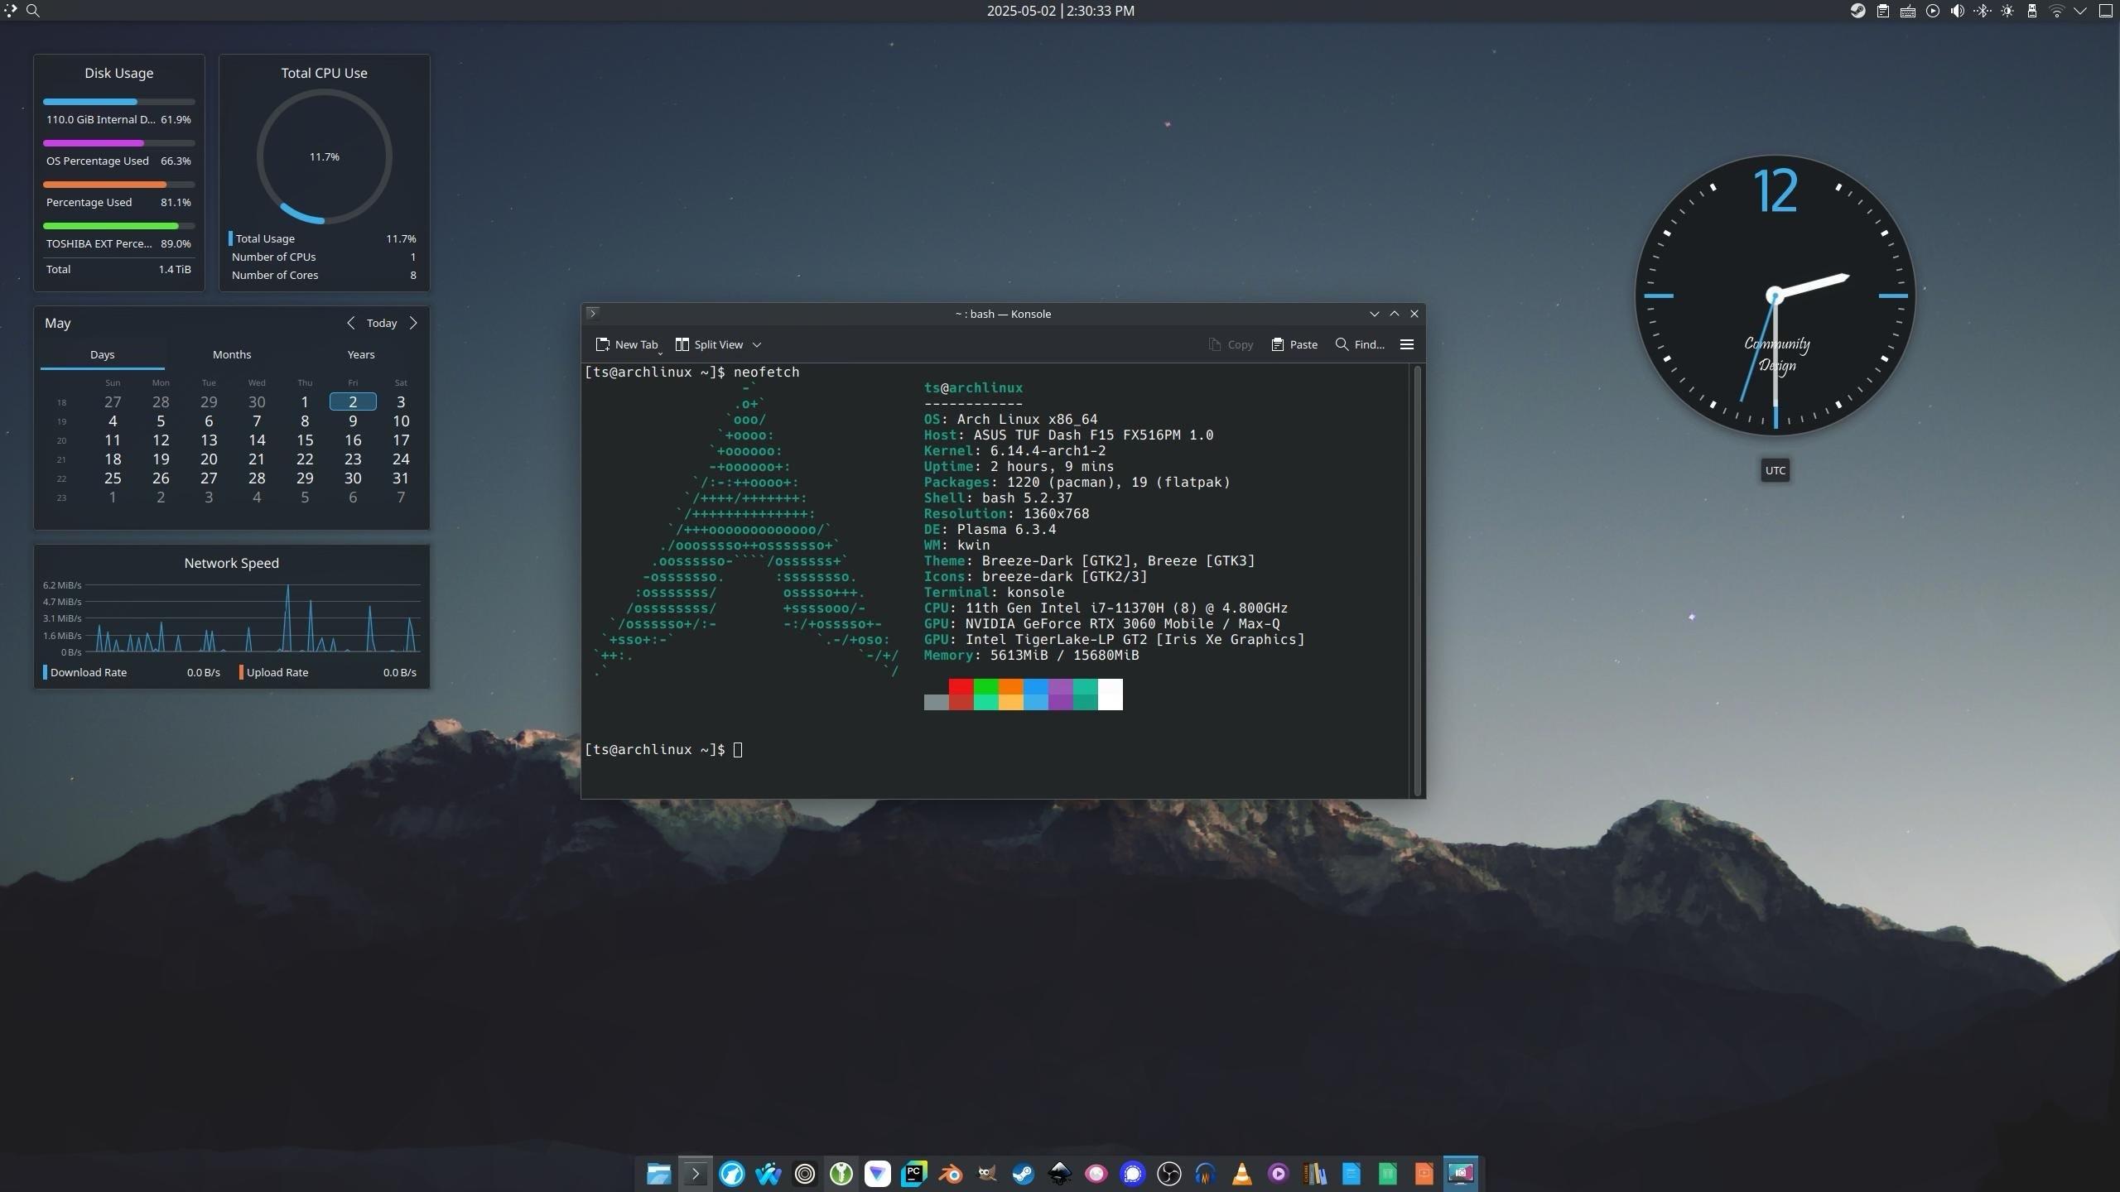2120x1192 pixels.
Task: Open the media player tray icon
Action: point(1933,11)
